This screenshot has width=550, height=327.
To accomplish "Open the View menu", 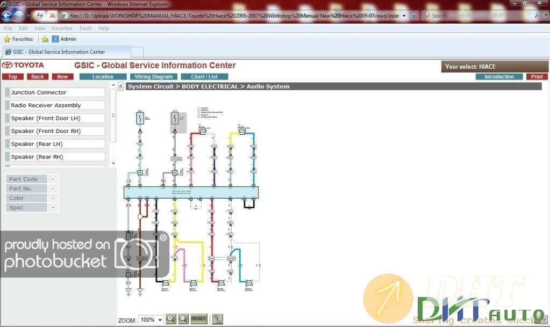I will pyautogui.click(x=40, y=28).
